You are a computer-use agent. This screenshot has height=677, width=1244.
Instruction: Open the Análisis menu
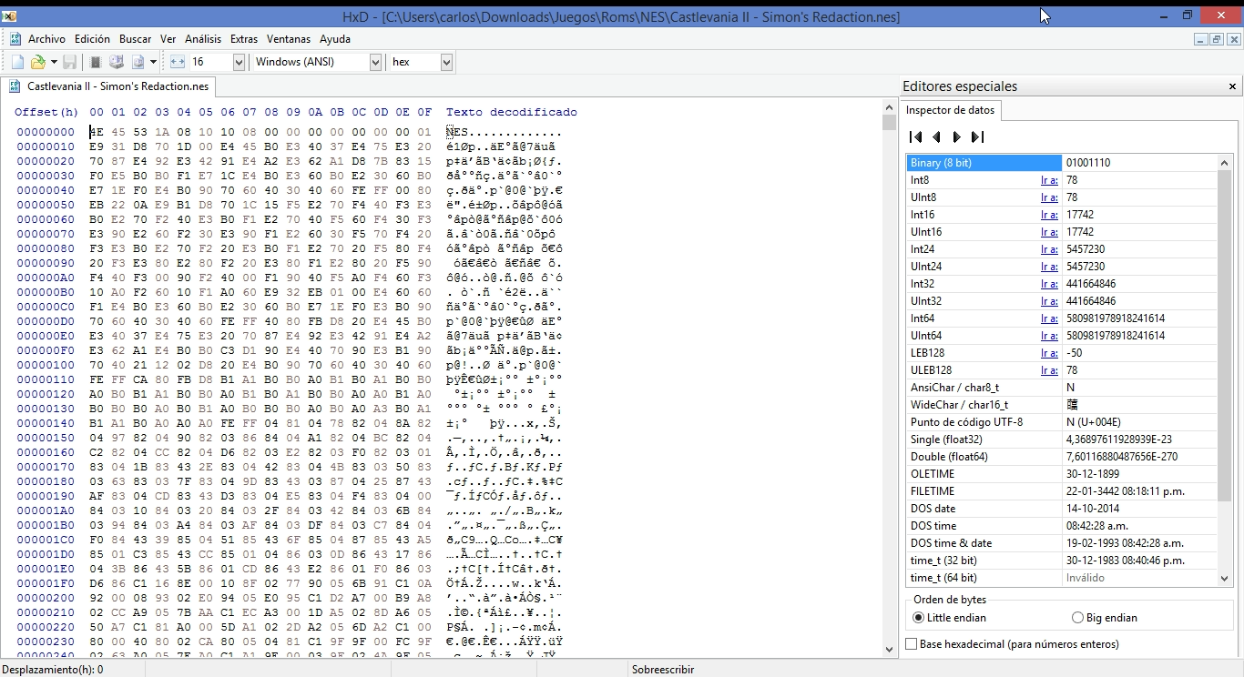[x=203, y=39]
